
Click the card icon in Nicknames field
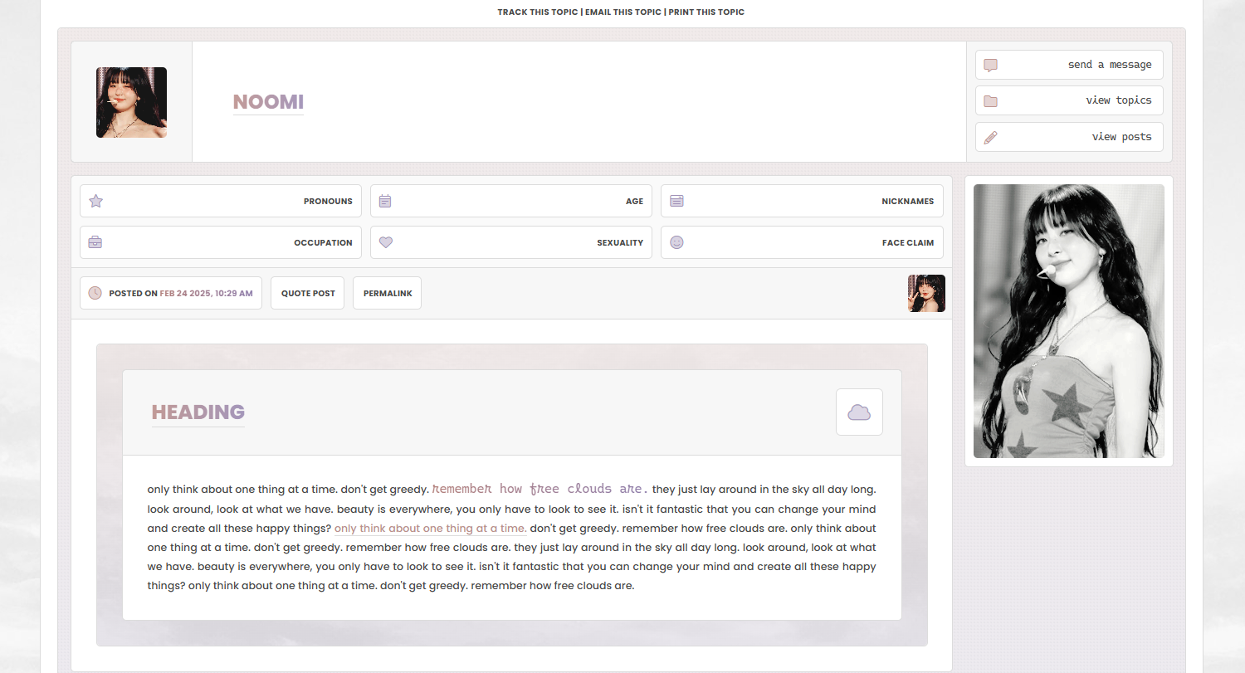tap(676, 201)
